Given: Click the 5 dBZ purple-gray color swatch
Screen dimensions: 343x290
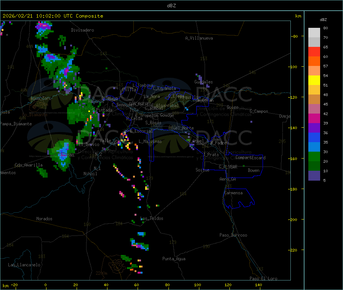Looking at the screenshot, I should point(314,176).
